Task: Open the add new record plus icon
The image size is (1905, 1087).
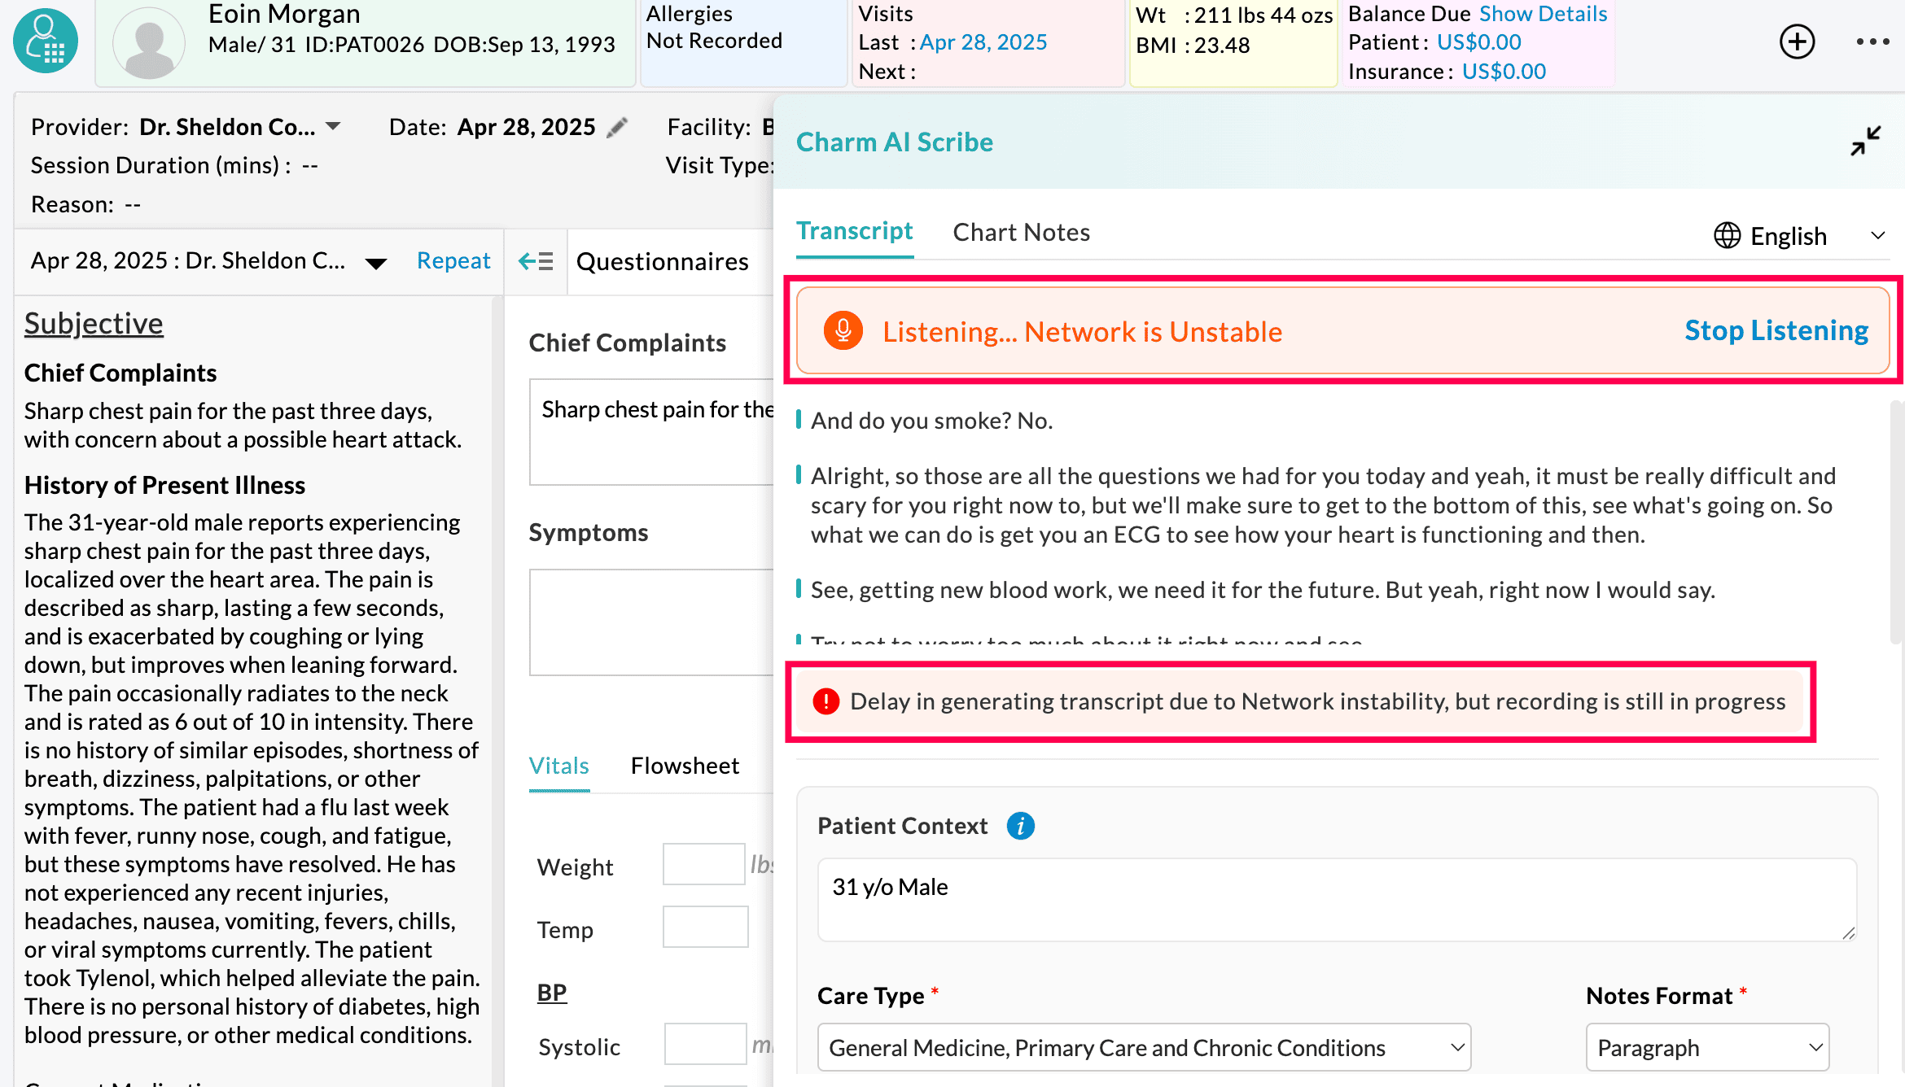Action: coord(1798,41)
